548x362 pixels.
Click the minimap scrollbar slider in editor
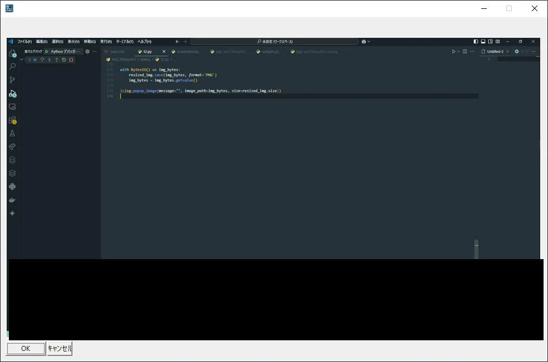476,249
